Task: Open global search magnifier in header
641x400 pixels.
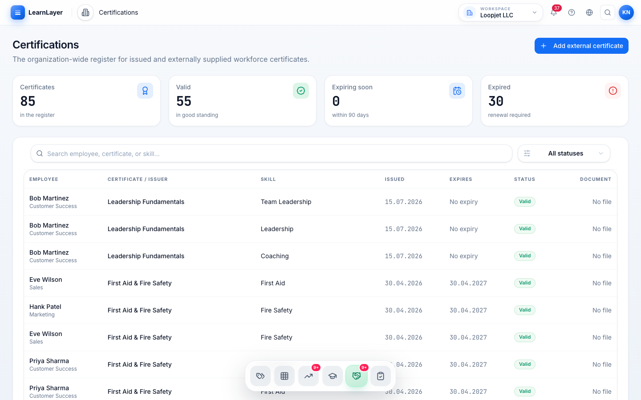Action: (x=608, y=12)
